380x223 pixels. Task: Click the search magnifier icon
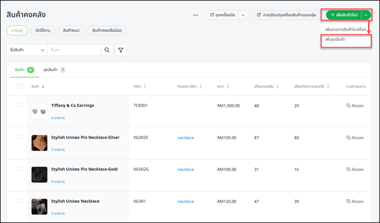107,50
